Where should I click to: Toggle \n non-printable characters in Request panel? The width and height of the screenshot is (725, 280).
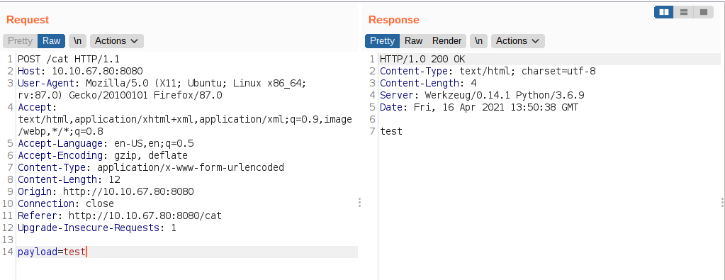[78, 40]
